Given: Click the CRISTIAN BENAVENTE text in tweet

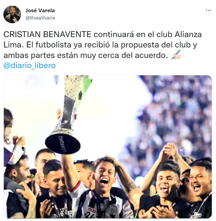Looking at the screenshot, I should pos(47,34).
